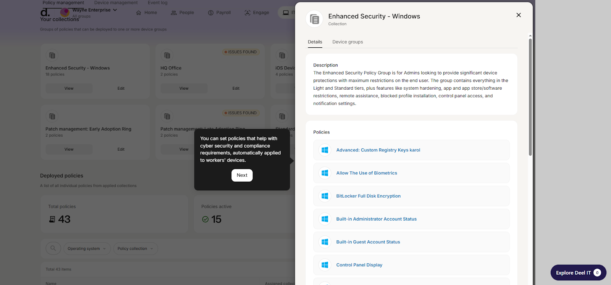This screenshot has width=611, height=285.
Task: Click the side panel vertical scrollbar
Action: tap(530, 95)
